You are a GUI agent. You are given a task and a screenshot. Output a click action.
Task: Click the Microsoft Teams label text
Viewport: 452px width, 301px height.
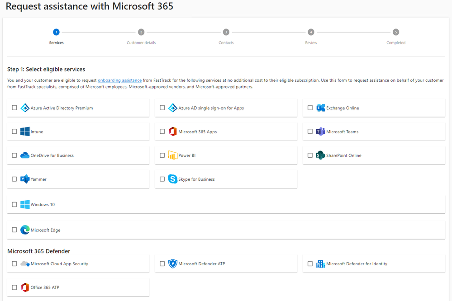[342, 132]
